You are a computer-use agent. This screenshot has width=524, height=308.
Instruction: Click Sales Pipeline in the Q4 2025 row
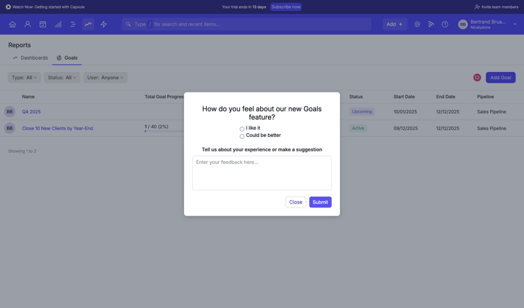(x=492, y=111)
